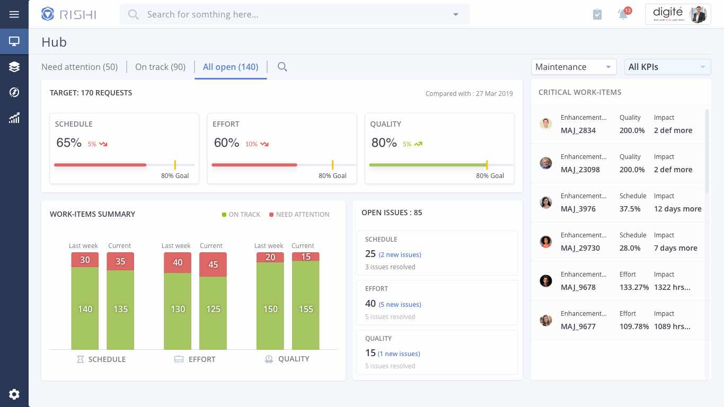Click the search magnifier beside the tabs
This screenshot has height=407, width=724.
pyautogui.click(x=282, y=67)
